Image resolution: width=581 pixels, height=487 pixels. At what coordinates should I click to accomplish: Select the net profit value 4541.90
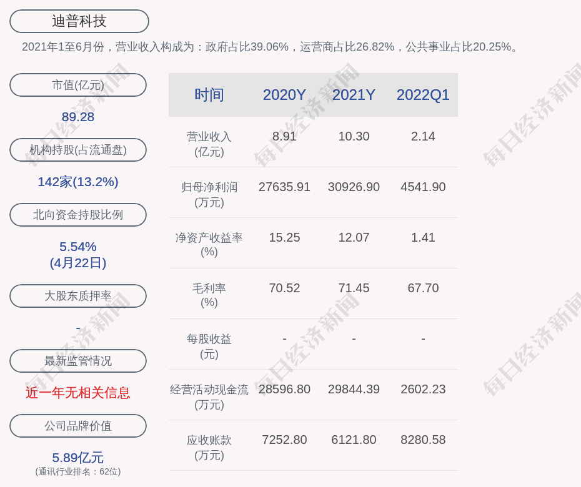pos(423,187)
